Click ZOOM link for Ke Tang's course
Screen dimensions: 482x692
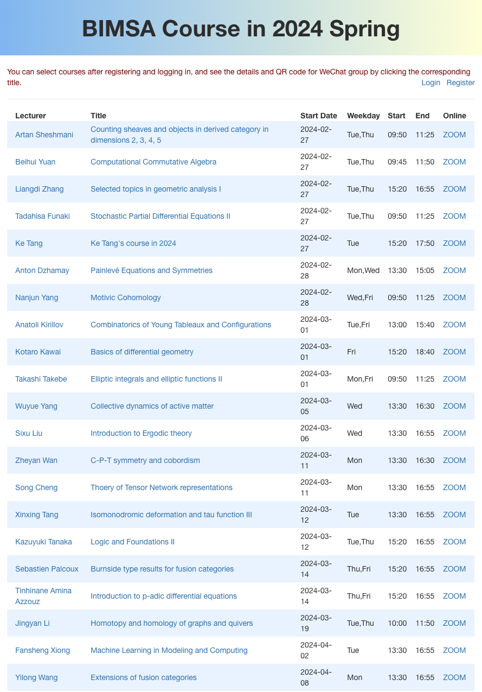point(454,243)
